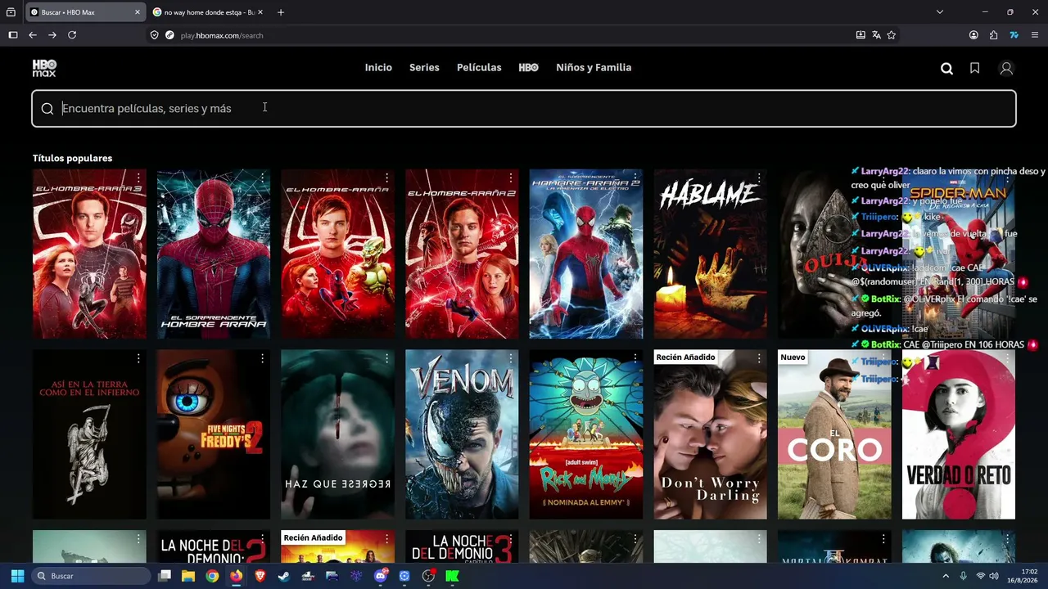Close the no way home Google tab

(260, 12)
